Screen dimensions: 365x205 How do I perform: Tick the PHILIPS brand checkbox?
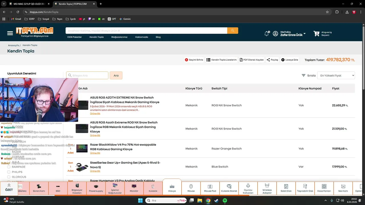point(9,172)
